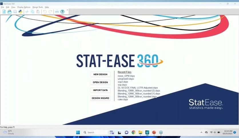Image resolution: width=239 pixels, height=138 pixels.
Task: Open the Chrome taskbar icon
Action: [x=134, y=132]
